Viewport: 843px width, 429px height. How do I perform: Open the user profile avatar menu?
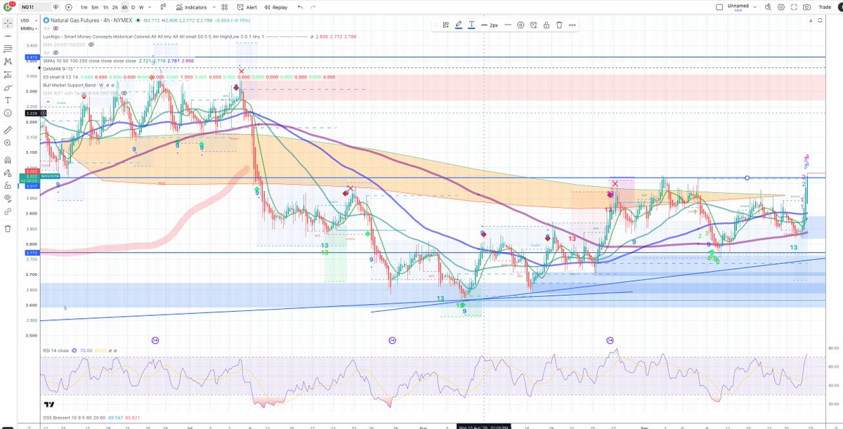tap(9, 7)
